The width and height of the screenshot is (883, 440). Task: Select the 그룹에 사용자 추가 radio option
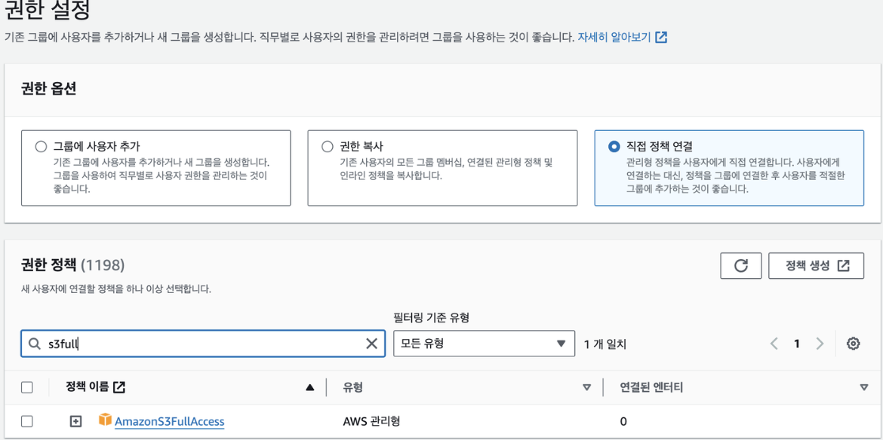pyautogui.click(x=41, y=147)
